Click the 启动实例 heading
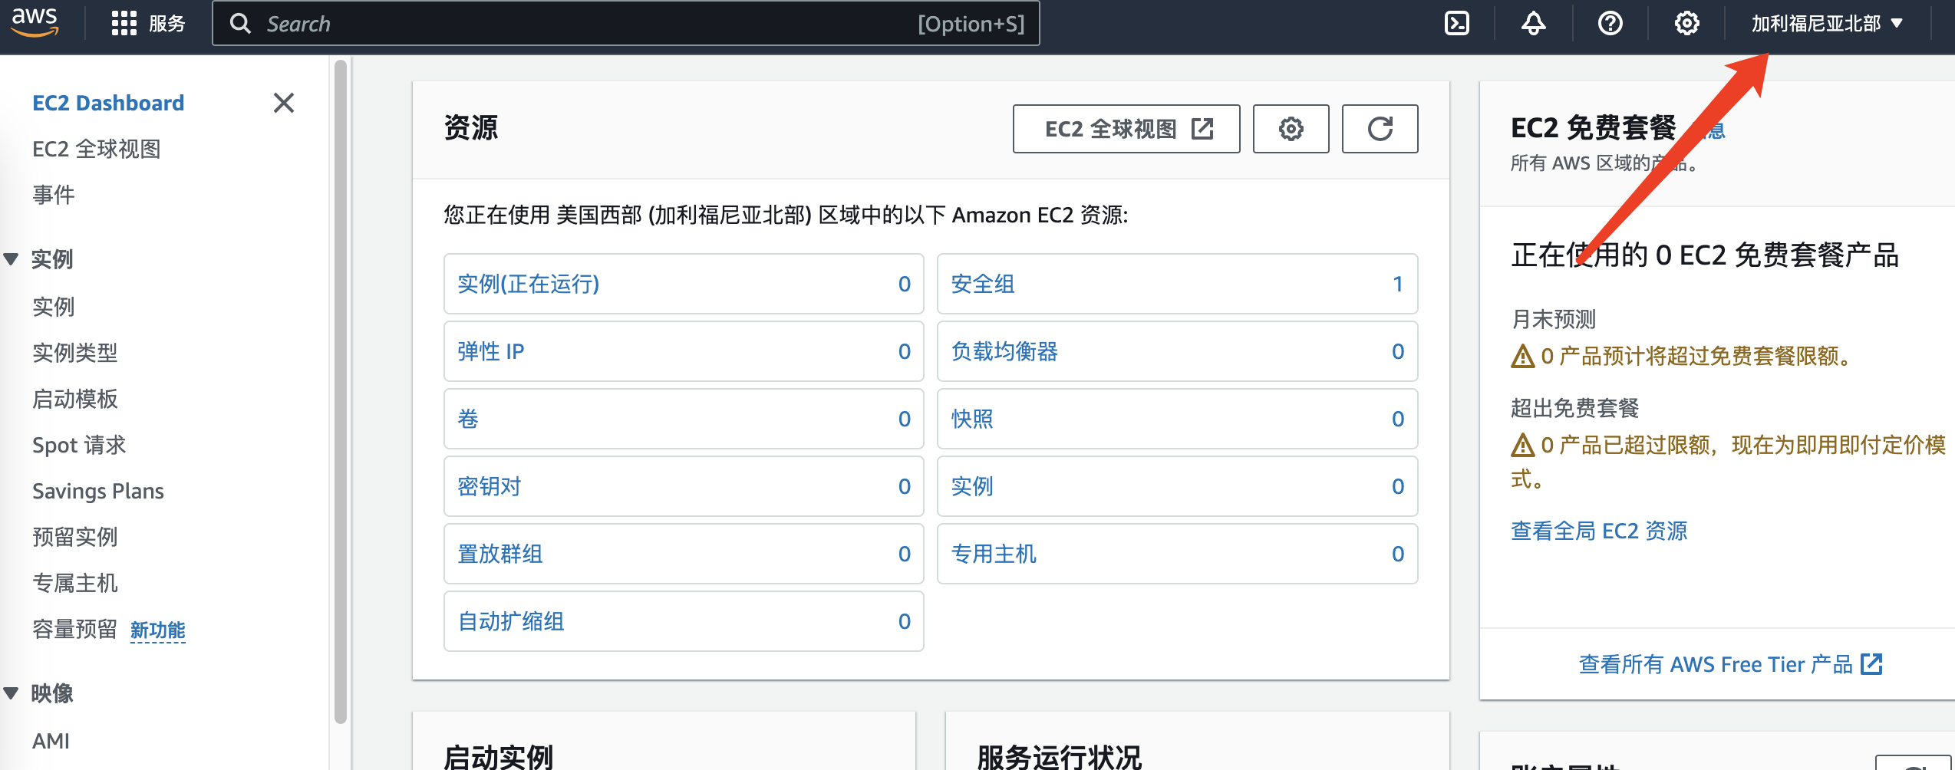 click(499, 756)
